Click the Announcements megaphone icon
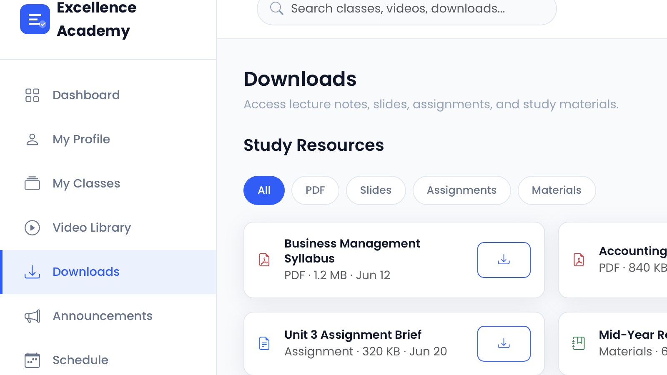The height and width of the screenshot is (375, 667). [32, 316]
